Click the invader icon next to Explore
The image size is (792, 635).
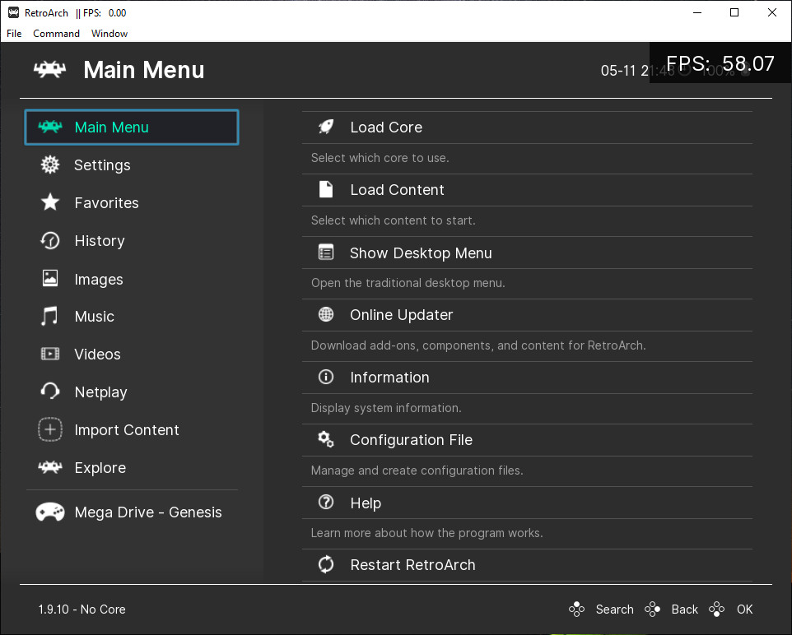point(50,467)
